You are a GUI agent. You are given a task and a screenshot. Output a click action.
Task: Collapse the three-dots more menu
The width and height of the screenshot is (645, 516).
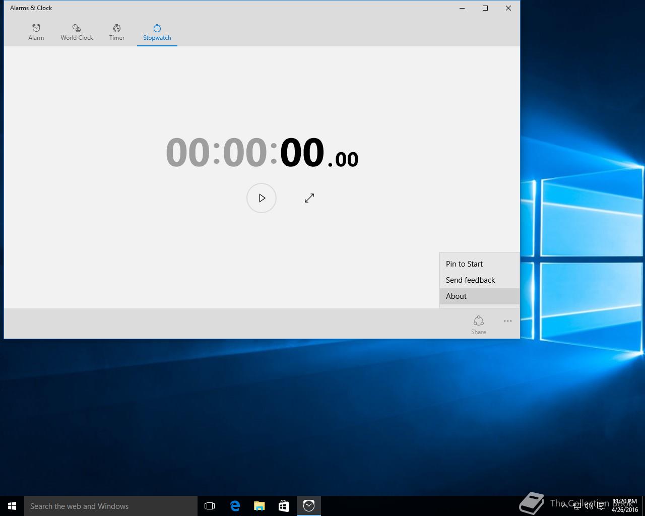pos(508,321)
